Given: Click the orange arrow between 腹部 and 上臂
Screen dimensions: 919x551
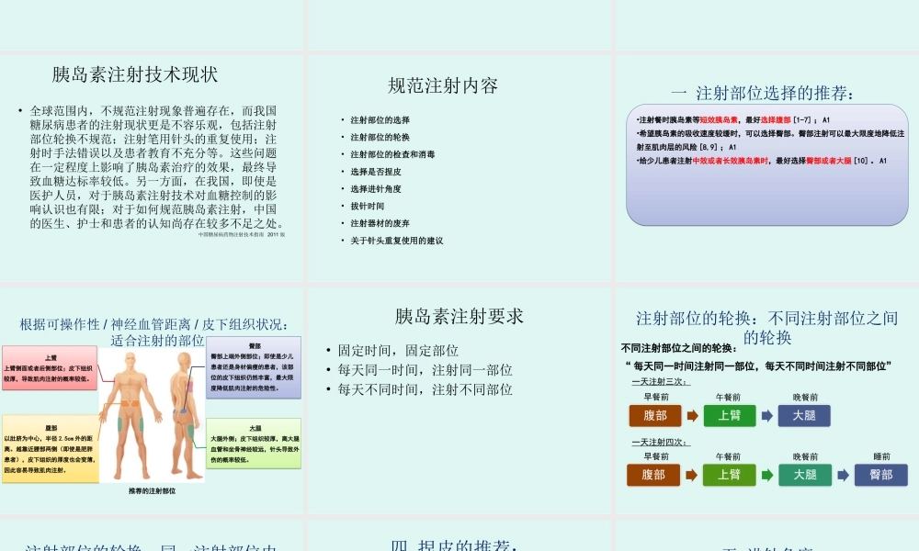Looking at the screenshot, I should pos(692,415).
